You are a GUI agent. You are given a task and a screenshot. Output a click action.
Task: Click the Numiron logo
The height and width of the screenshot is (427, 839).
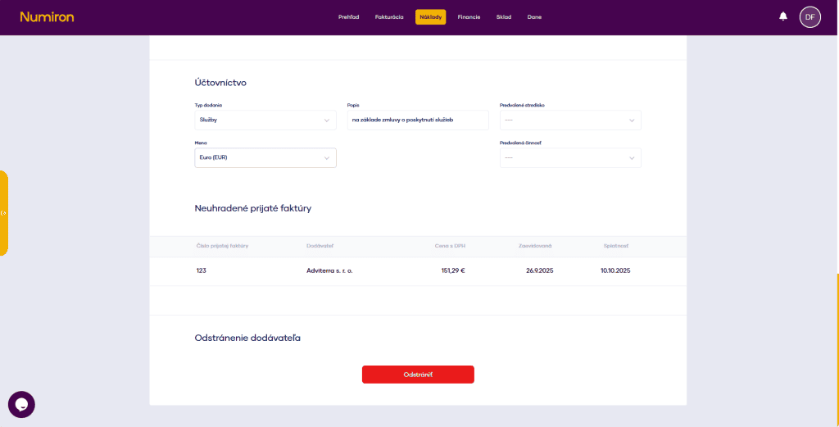(x=47, y=16)
